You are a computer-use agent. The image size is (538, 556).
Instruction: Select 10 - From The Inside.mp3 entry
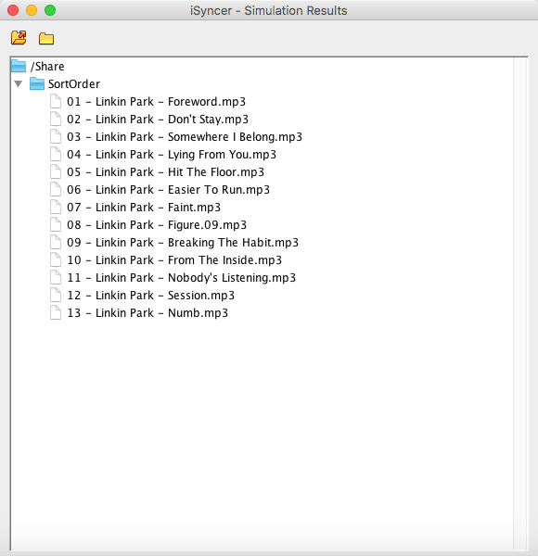[174, 259]
